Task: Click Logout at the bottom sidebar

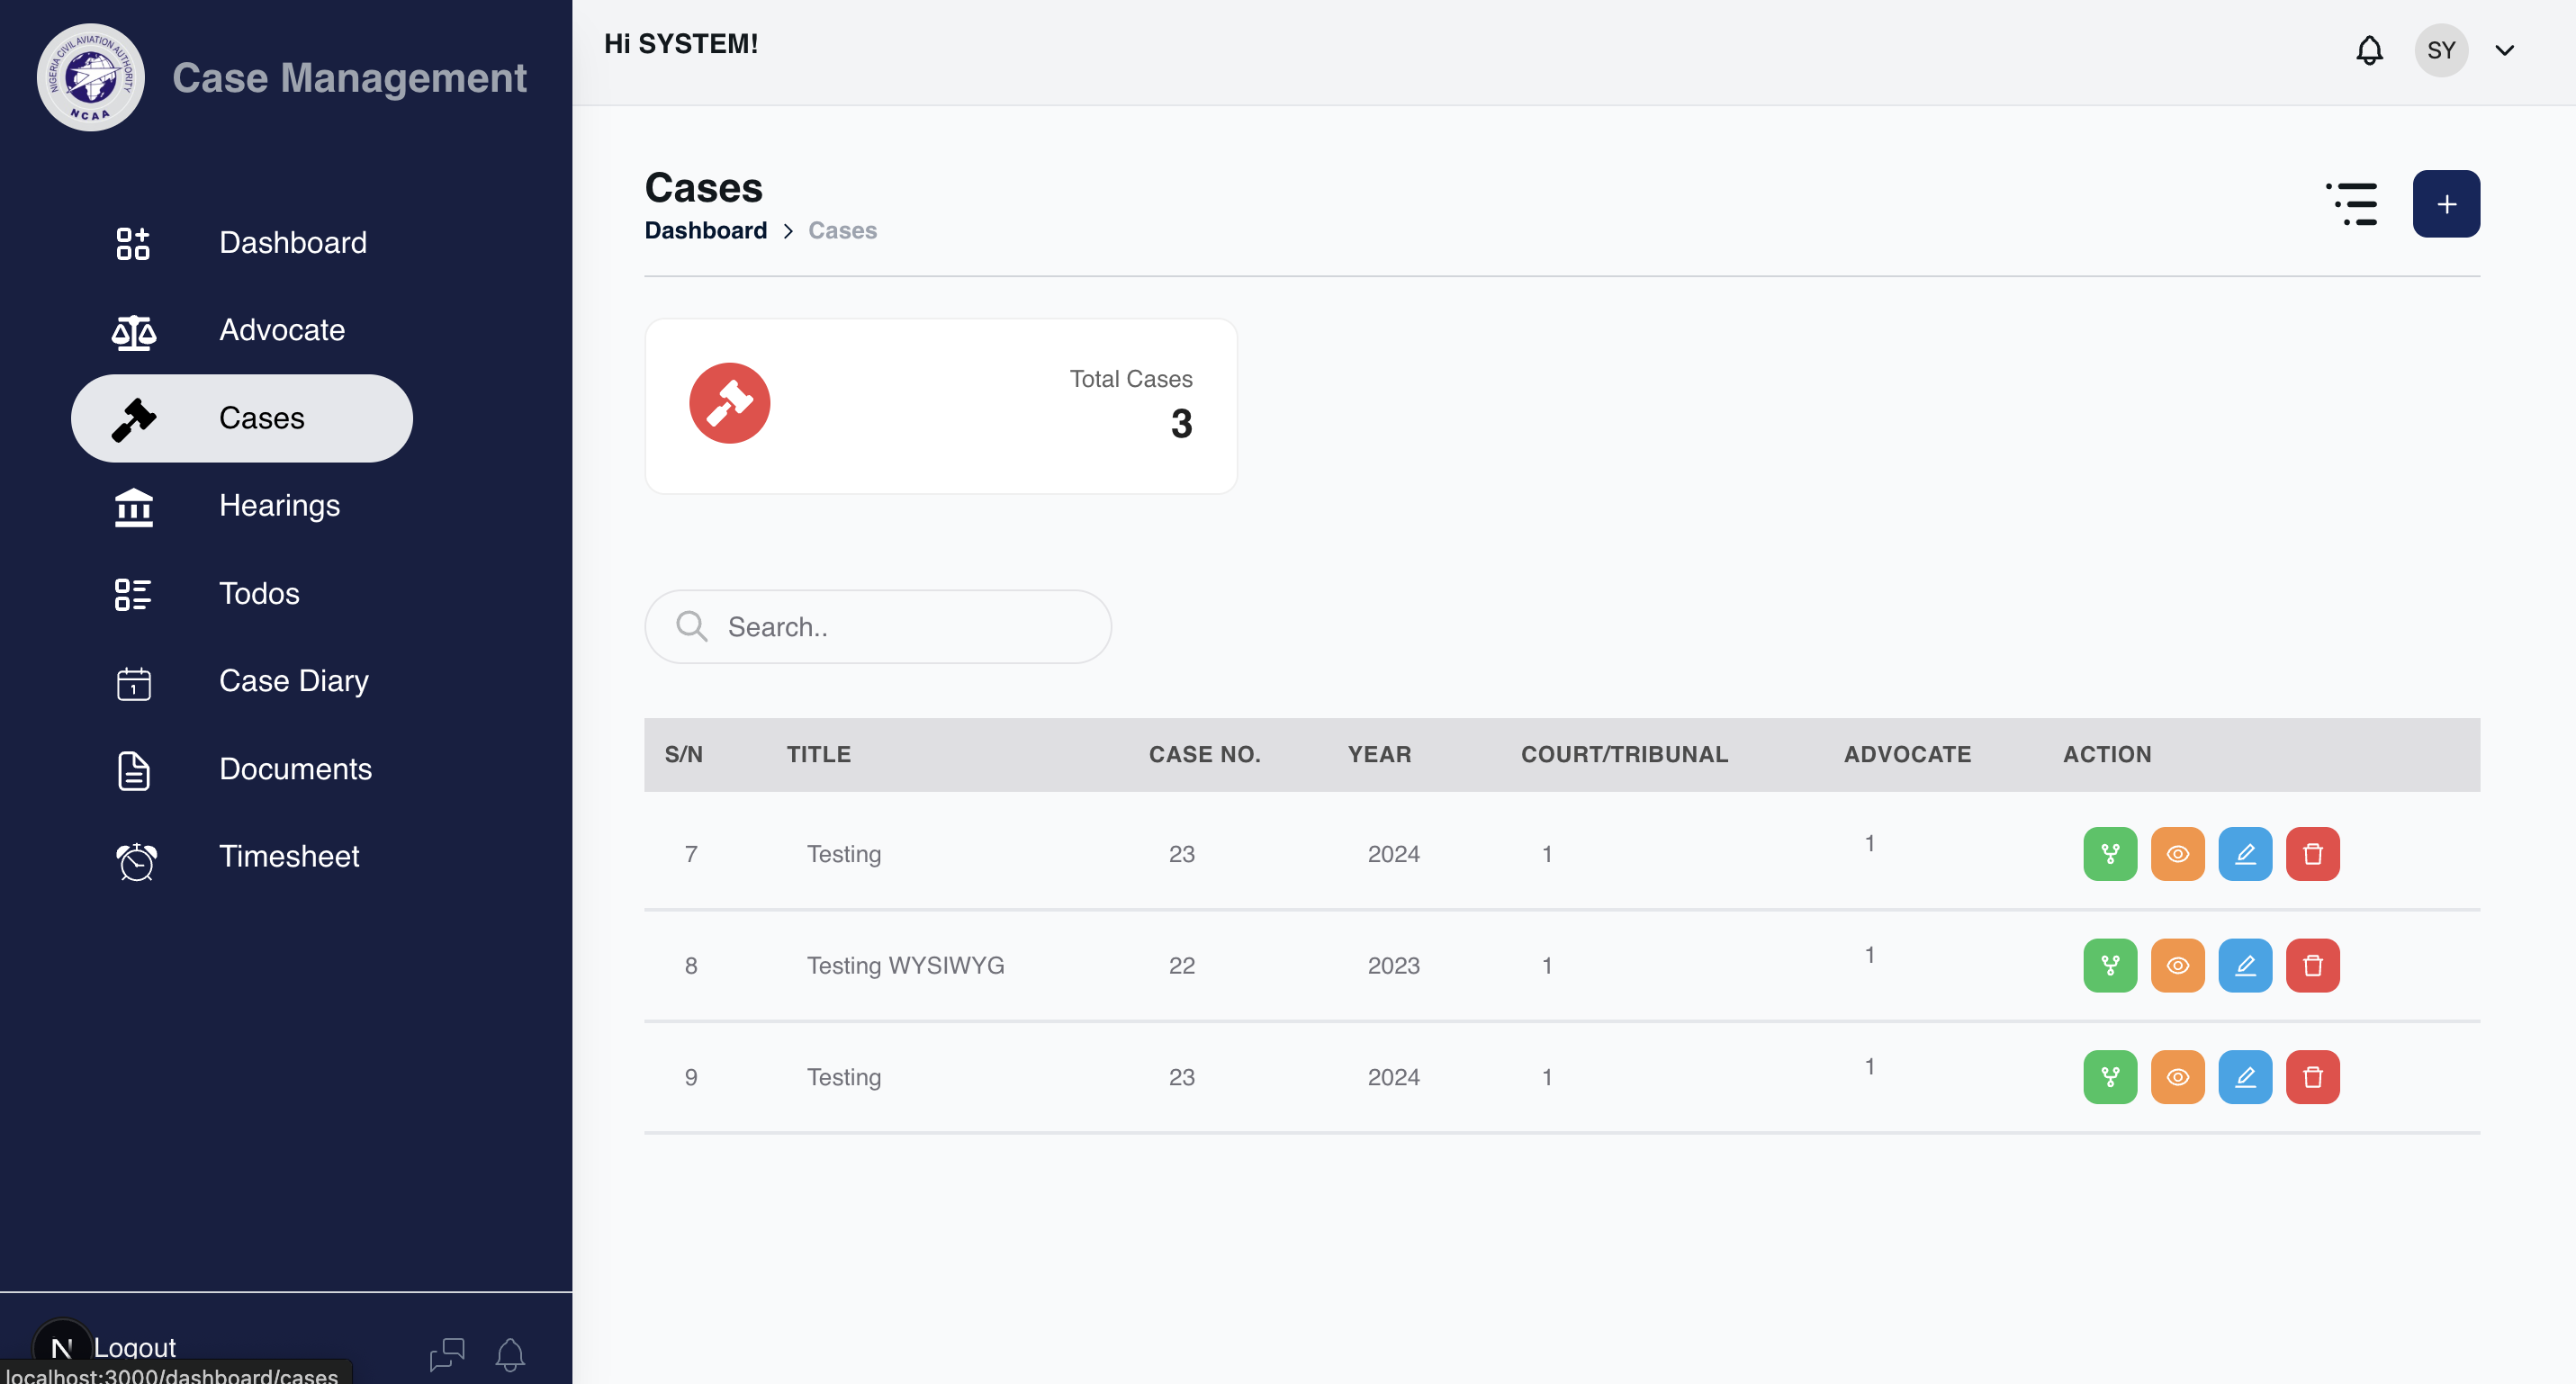Action: [x=134, y=1347]
